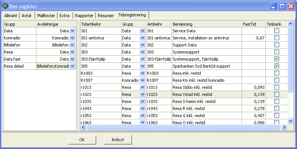Click the horizontal scrollbar right arrow
Image resolution: width=297 pixels, height=149 pixels.
[x=284, y=127]
